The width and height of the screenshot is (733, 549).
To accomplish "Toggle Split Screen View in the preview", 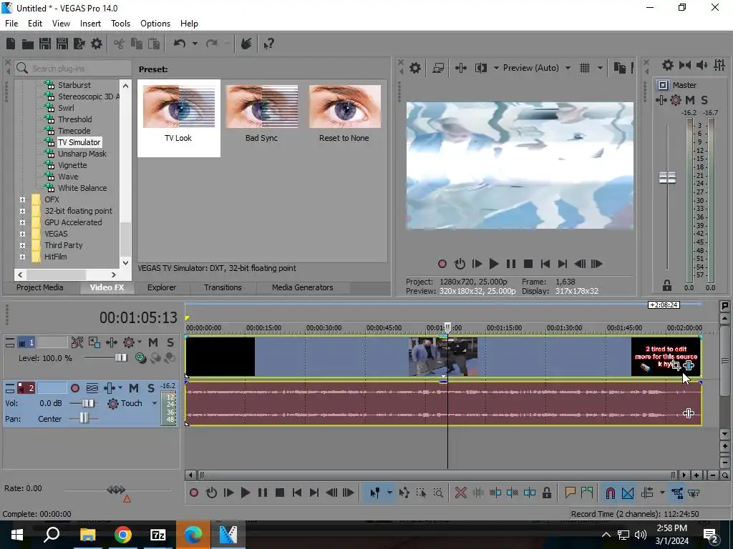I will pyautogui.click(x=480, y=68).
